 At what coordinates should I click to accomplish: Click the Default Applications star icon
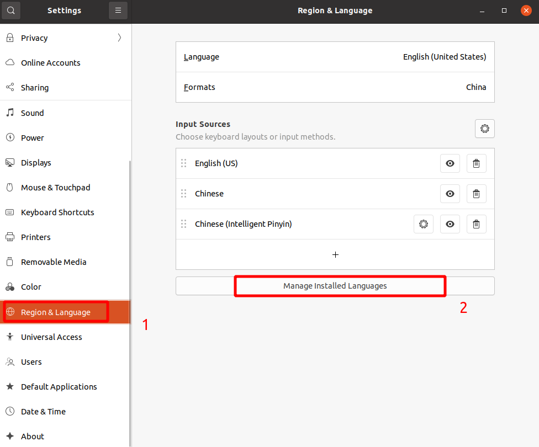coord(10,386)
